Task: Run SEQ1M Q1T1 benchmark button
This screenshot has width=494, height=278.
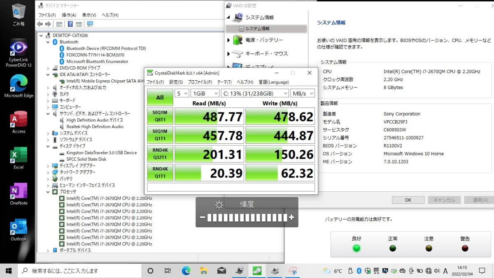Action: tap(160, 135)
